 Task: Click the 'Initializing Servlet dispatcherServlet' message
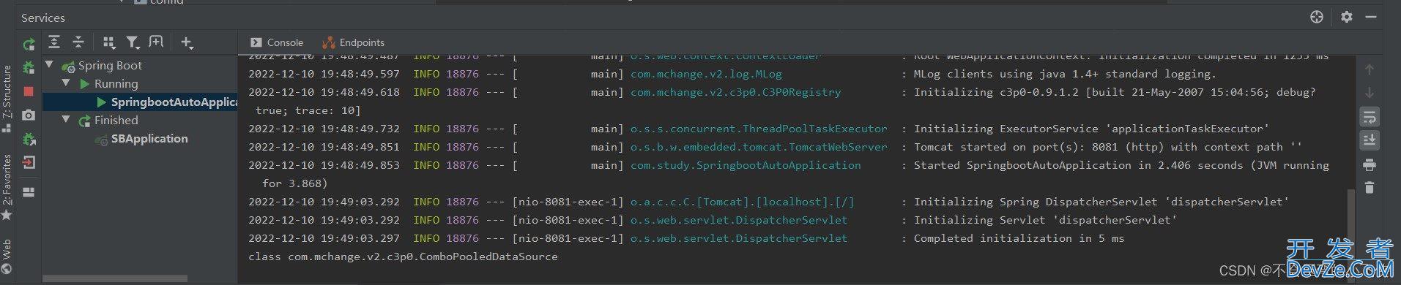(x=1045, y=220)
